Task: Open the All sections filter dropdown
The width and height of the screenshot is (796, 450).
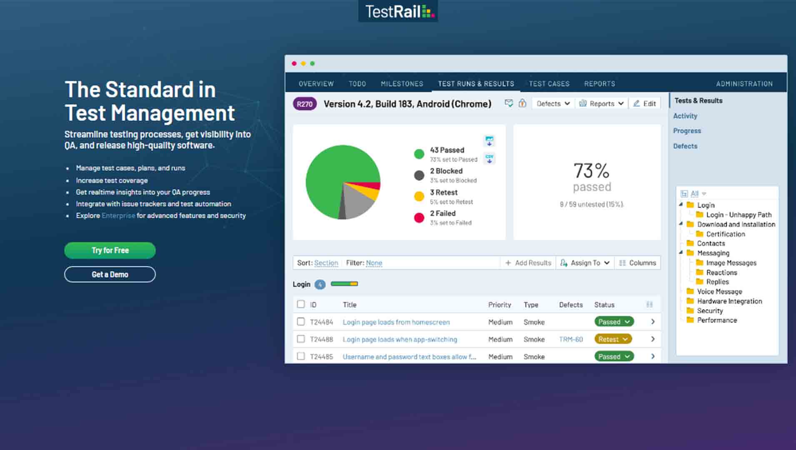Action: (698, 194)
